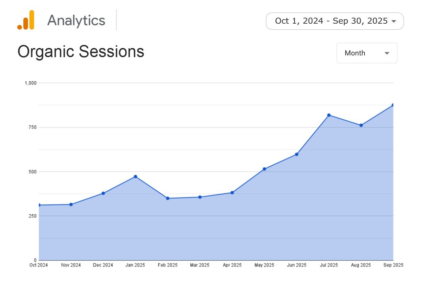Select the Mar 2025 data point
Image resolution: width=434 pixels, height=285 pixels.
coord(200,197)
